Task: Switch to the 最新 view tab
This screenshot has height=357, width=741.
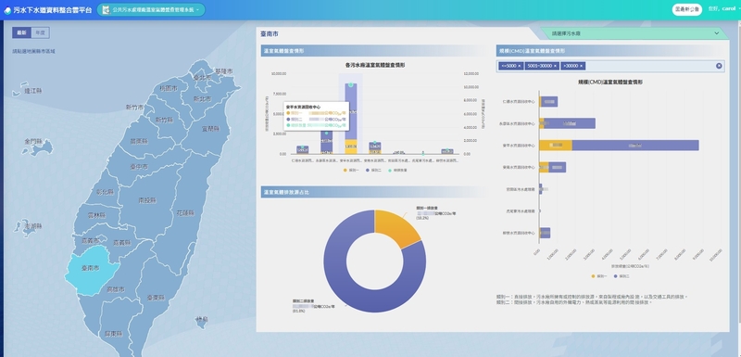Action: click(21, 32)
